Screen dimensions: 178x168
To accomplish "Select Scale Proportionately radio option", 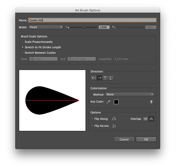I will pyautogui.click(x=23, y=42).
